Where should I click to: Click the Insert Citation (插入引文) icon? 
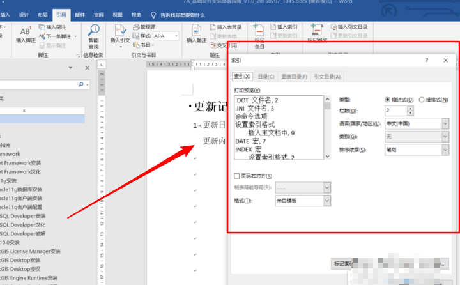[x=120, y=30]
